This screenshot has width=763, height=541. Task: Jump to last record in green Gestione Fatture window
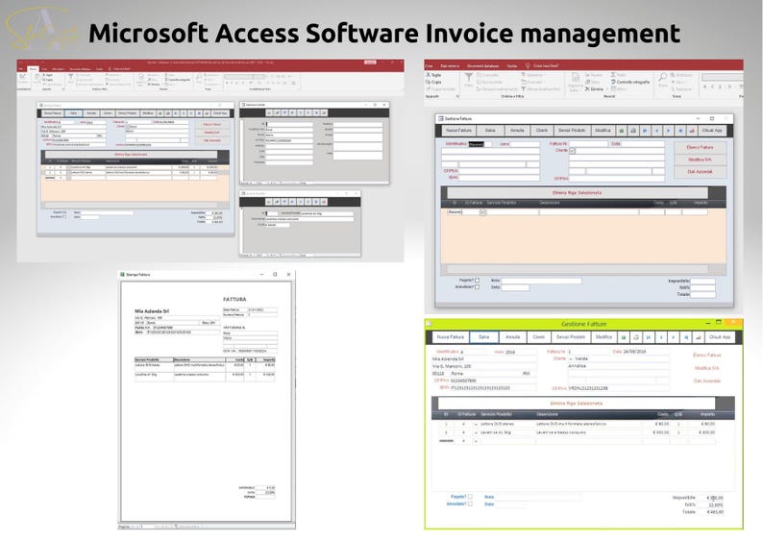coord(686,337)
